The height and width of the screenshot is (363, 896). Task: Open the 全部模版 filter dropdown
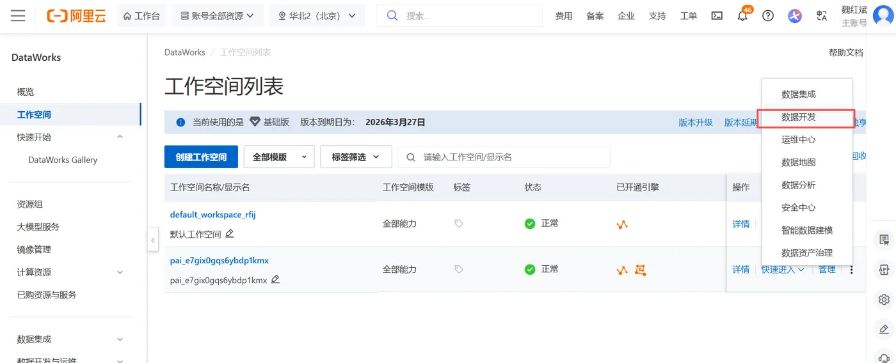click(x=279, y=157)
